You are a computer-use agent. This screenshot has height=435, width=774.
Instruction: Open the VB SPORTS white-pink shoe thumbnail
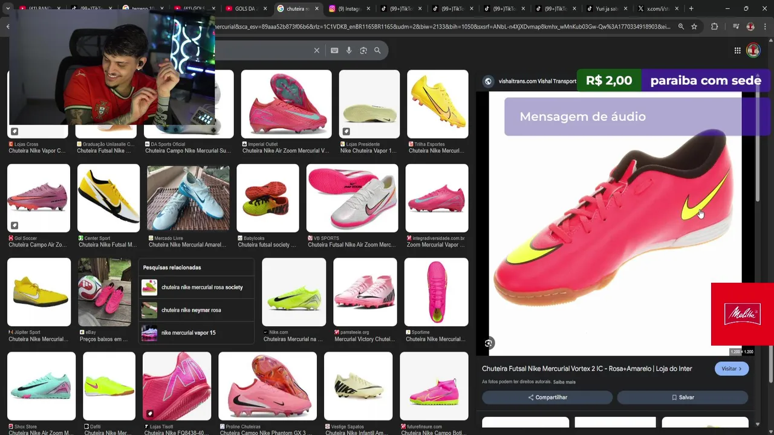coord(352,198)
